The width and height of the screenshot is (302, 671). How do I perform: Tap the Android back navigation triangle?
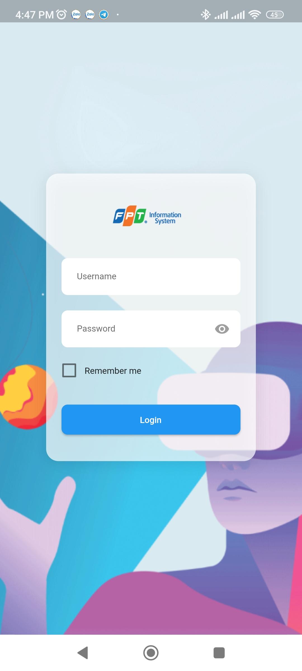(83, 653)
